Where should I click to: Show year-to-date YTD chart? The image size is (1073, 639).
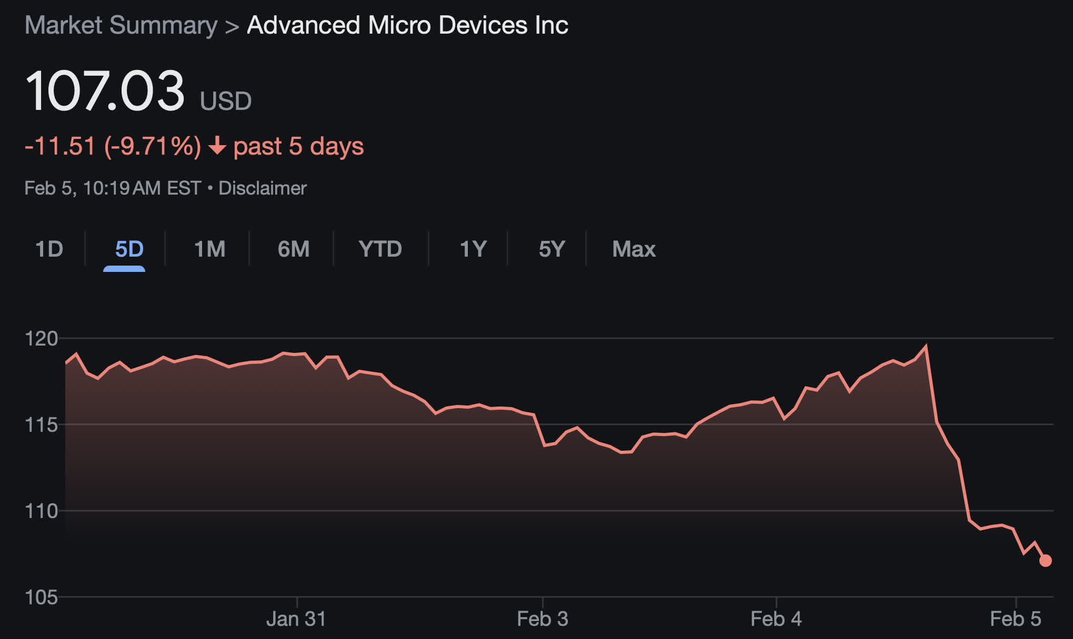point(380,249)
